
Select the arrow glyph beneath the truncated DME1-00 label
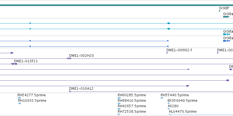[218, 53]
